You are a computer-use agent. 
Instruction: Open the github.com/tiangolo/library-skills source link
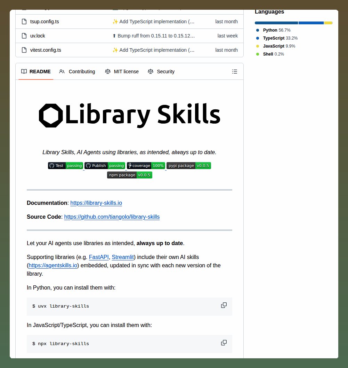point(112,217)
